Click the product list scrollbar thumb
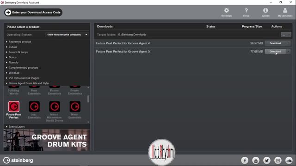Viewport: 296px width, 166px height. click(88, 99)
